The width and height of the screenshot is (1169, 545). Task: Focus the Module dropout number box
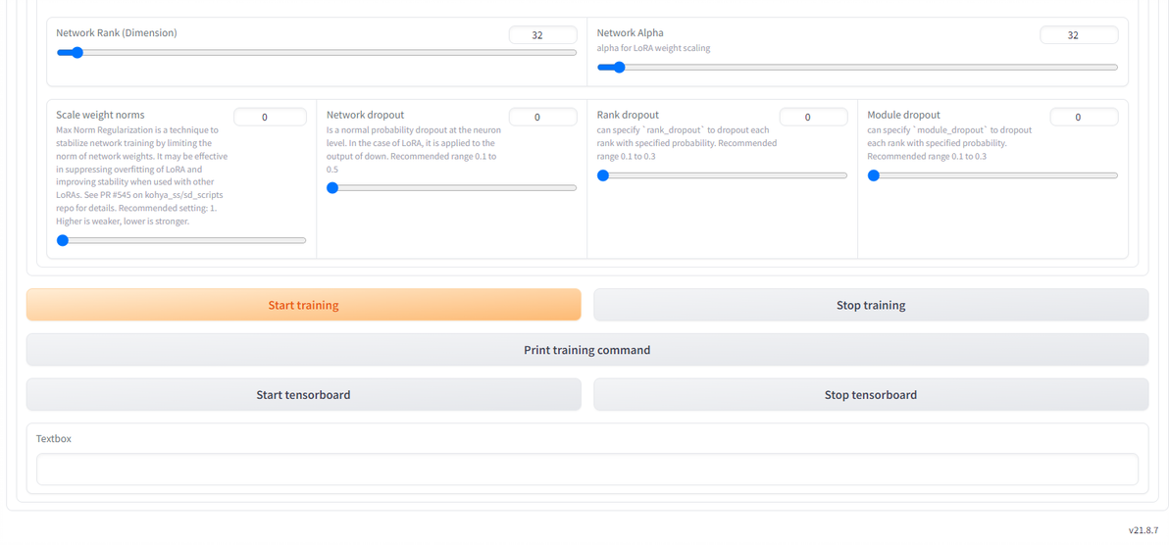click(x=1083, y=118)
